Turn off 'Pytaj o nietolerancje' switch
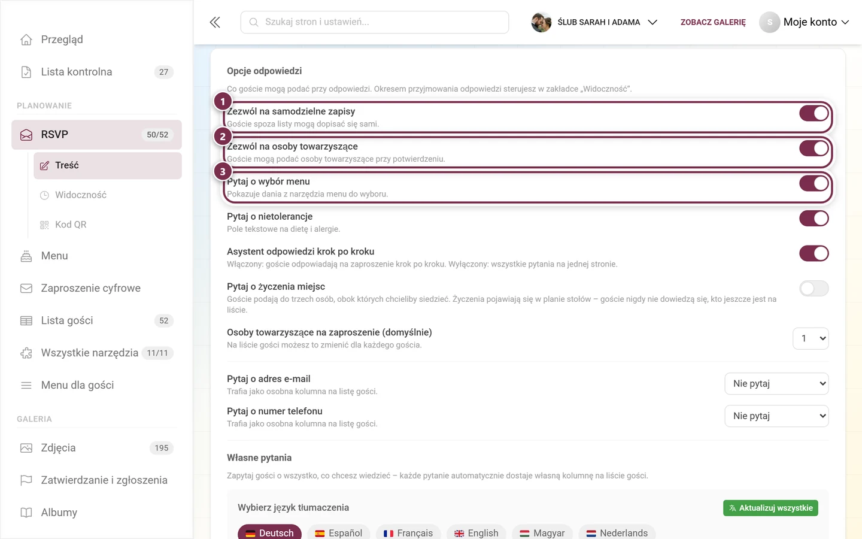The image size is (862, 539). coord(814,218)
